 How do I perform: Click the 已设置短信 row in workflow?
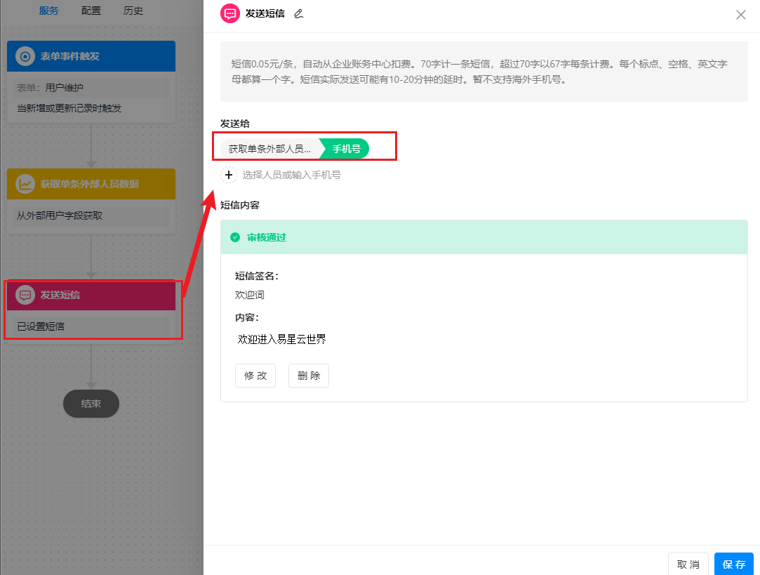[91, 326]
